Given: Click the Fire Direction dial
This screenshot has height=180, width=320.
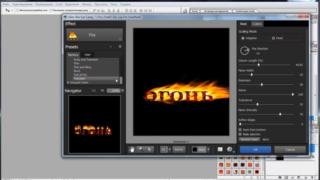Looking at the screenshot, I should point(244,50).
